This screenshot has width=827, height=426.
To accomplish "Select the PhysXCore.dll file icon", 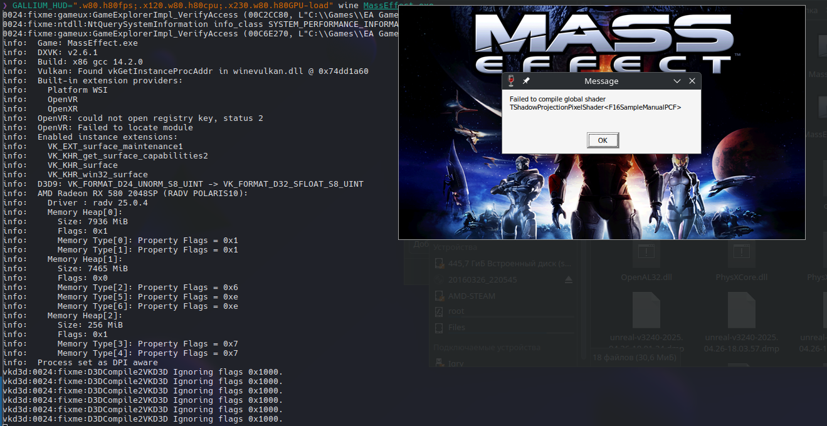I will coord(742,252).
